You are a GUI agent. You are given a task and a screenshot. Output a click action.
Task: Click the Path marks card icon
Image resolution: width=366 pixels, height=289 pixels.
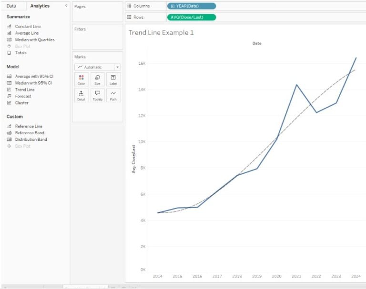click(x=113, y=95)
